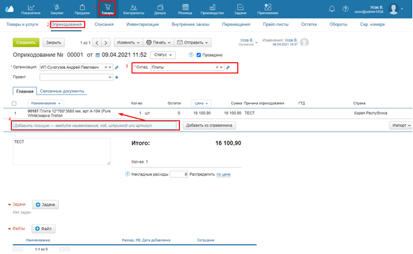Open the Цена column dropdown
The height and width of the screenshot is (254, 413).
201,103
